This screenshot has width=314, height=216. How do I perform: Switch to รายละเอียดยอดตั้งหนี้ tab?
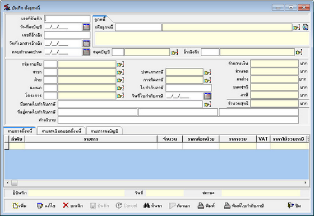(62, 131)
